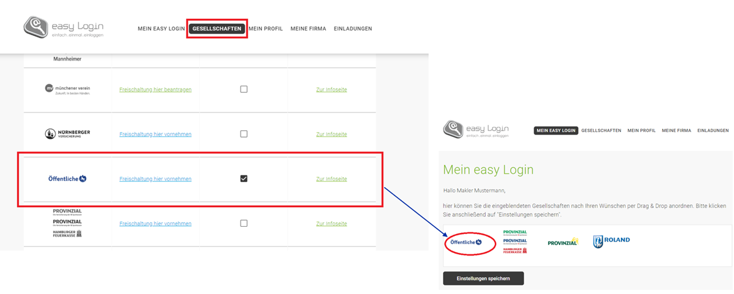Open MEIN EASY LOGIN in left window menu
This screenshot has height=294, width=734.
tap(160, 29)
